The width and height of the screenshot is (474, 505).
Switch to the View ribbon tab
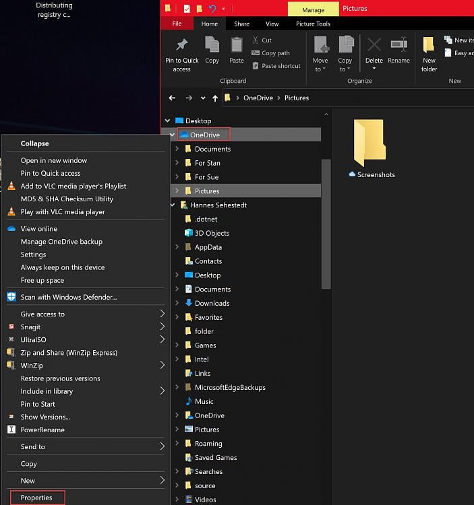pyautogui.click(x=272, y=24)
